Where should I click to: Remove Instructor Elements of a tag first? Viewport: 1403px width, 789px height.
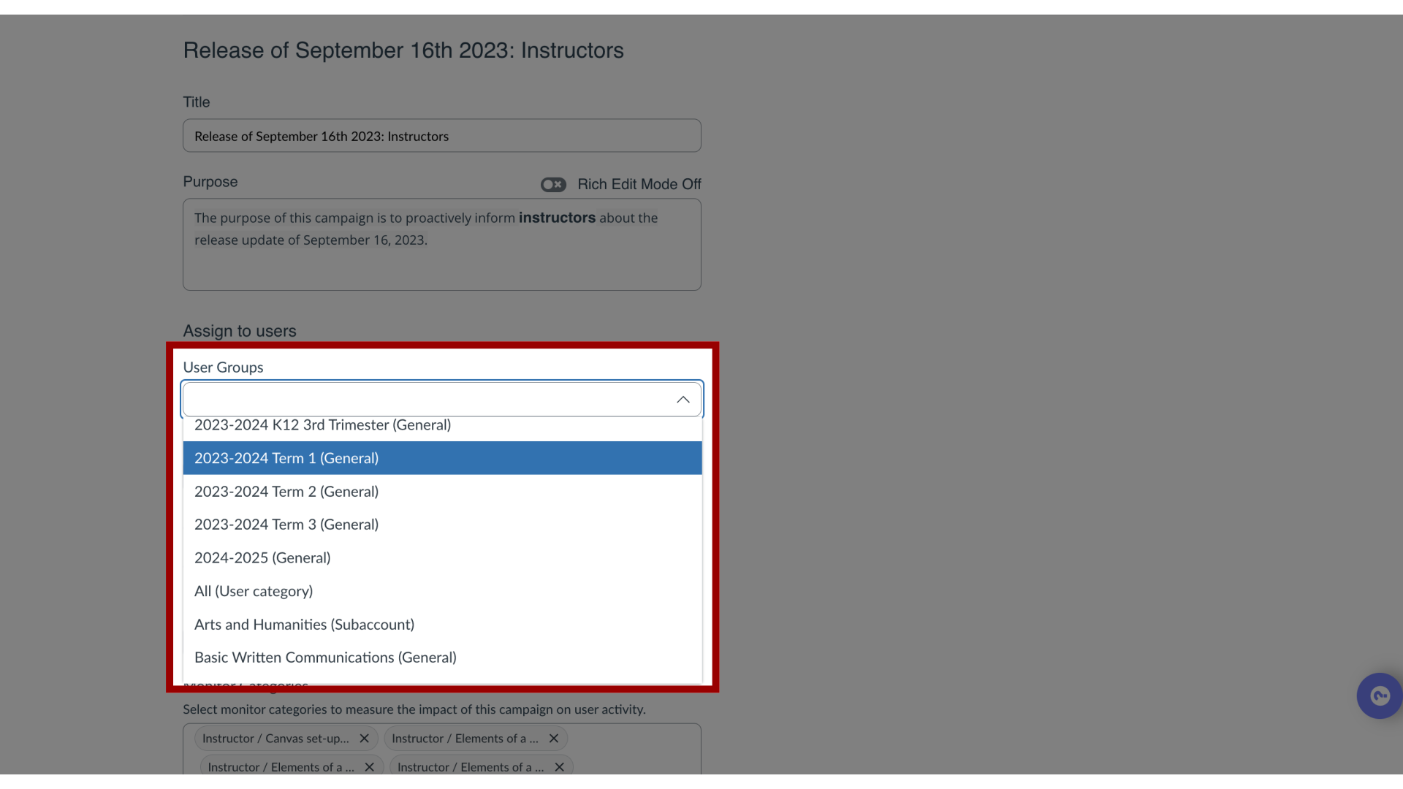[554, 738]
